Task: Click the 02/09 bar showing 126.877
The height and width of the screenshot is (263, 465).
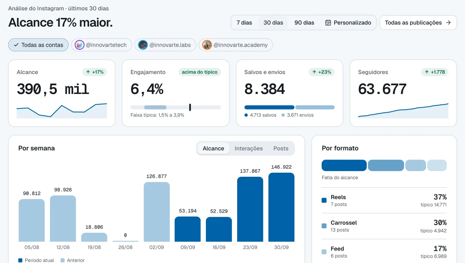Action: (157, 212)
